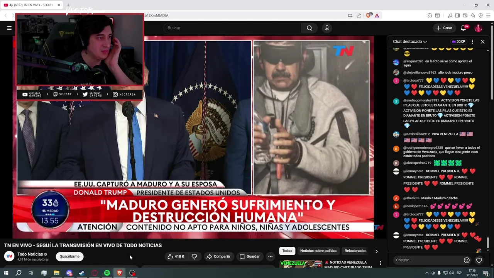Open options for Noticias Venezuela suggested video
The image size is (494, 278).
pos(380,263)
